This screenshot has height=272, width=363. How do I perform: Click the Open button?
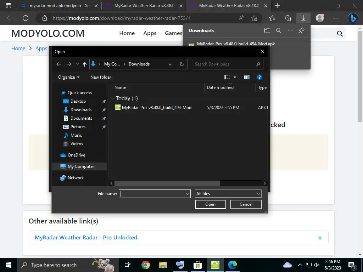(211, 204)
